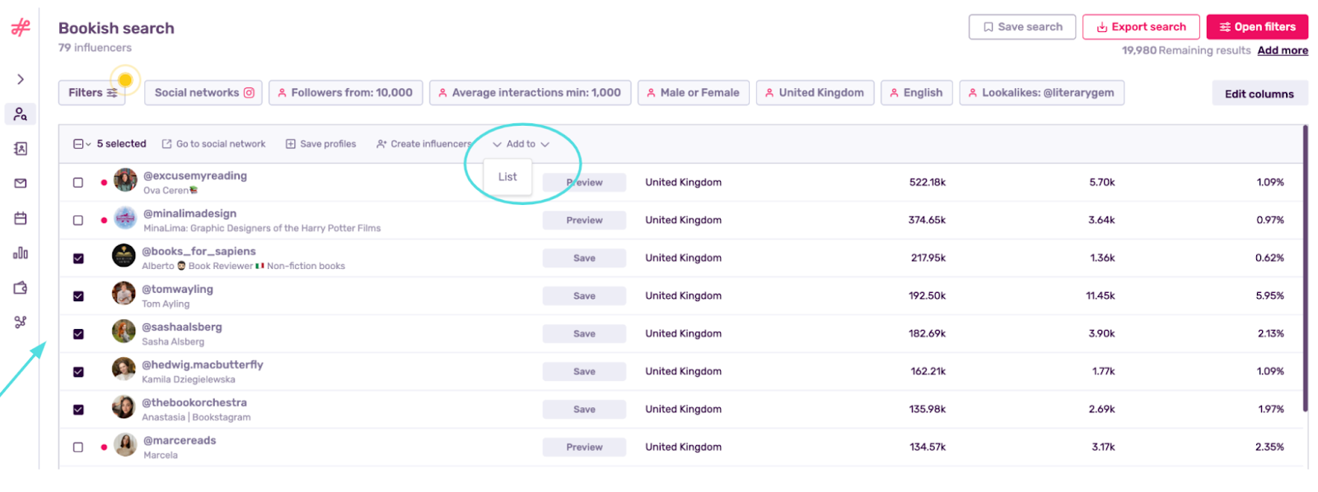Click Save for @books_for_sapiens

(584, 258)
